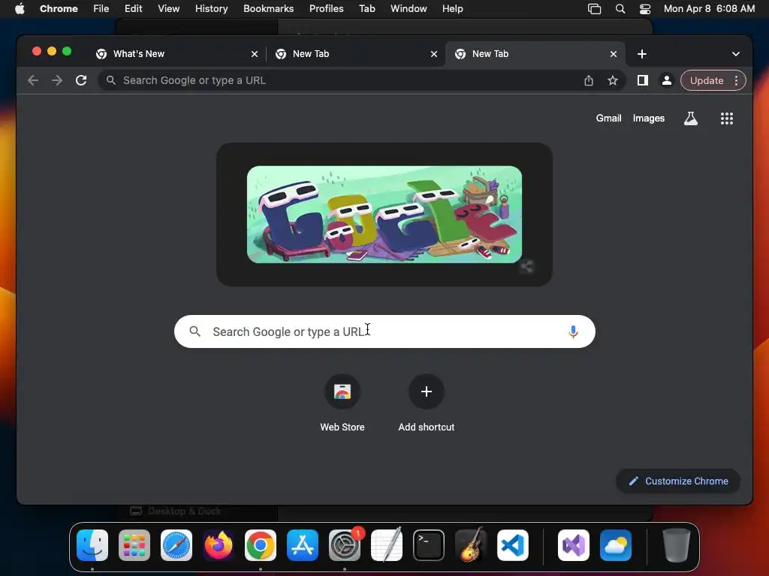Start voice search with microphone icon

pos(573,331)
